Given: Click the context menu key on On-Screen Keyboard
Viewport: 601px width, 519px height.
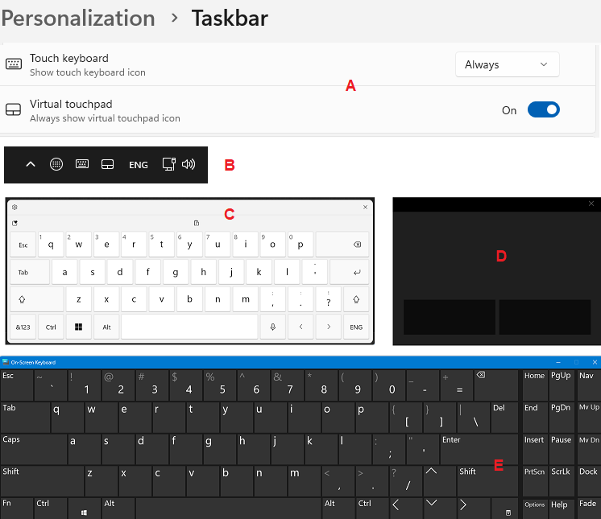Looking at the screenshot, I should point(504,509).
